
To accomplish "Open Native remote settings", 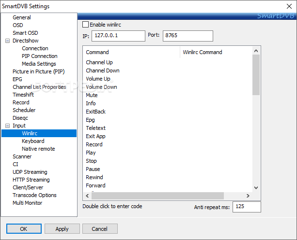I will coord(38,149).
